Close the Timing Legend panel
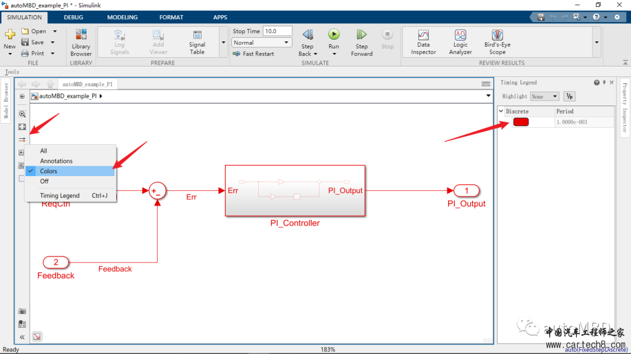The image size is (631, 354). (612, 82)
